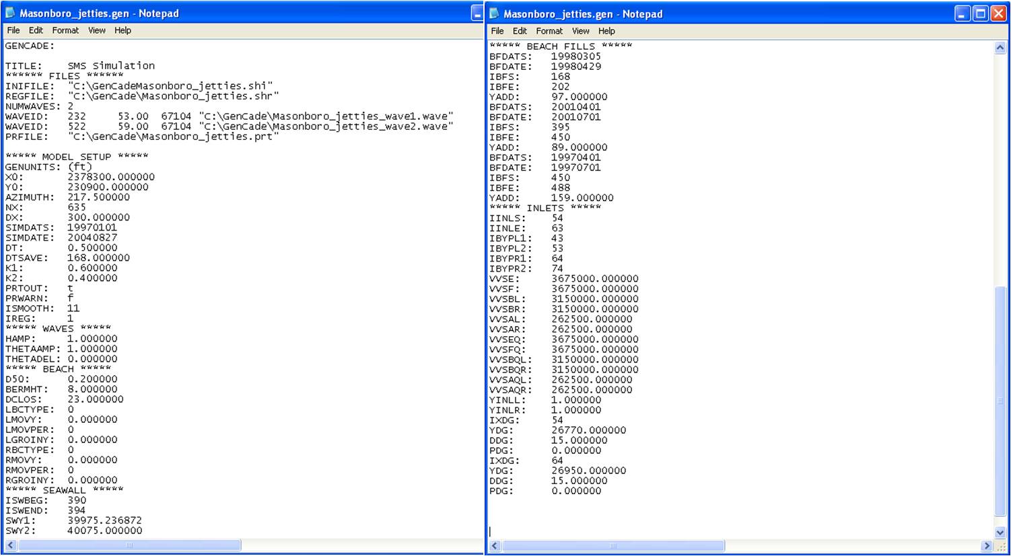The image size is (1011, 556).
Task: Click YINLL value 1.000000
Action: [576, 400]
